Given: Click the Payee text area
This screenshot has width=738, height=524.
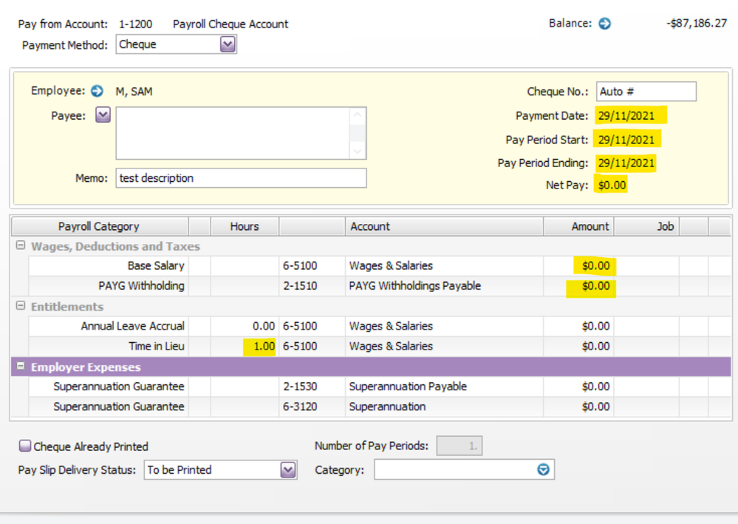Looking at the screenshot, I should point(233,133).
